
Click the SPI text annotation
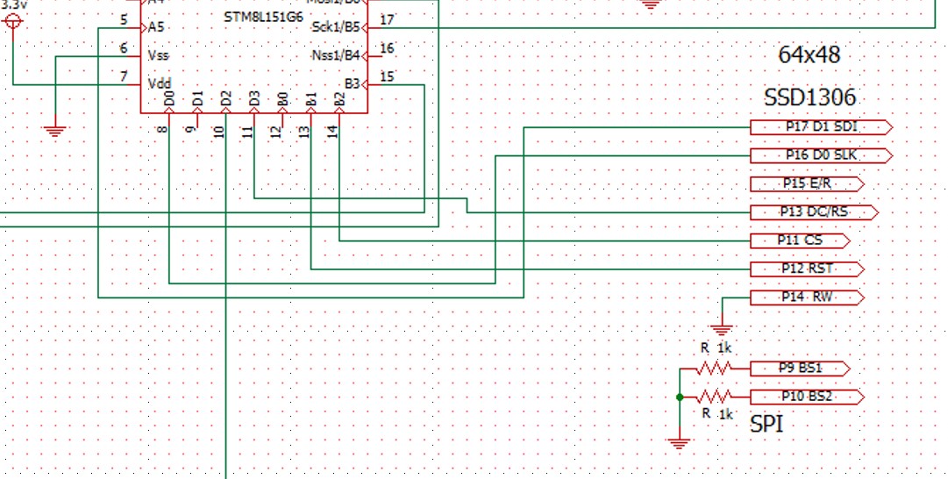[x=767, y=425]
